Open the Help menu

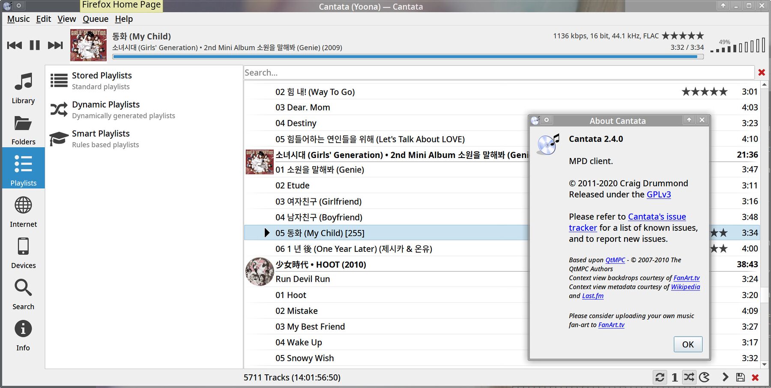click(x=124, y=19)
